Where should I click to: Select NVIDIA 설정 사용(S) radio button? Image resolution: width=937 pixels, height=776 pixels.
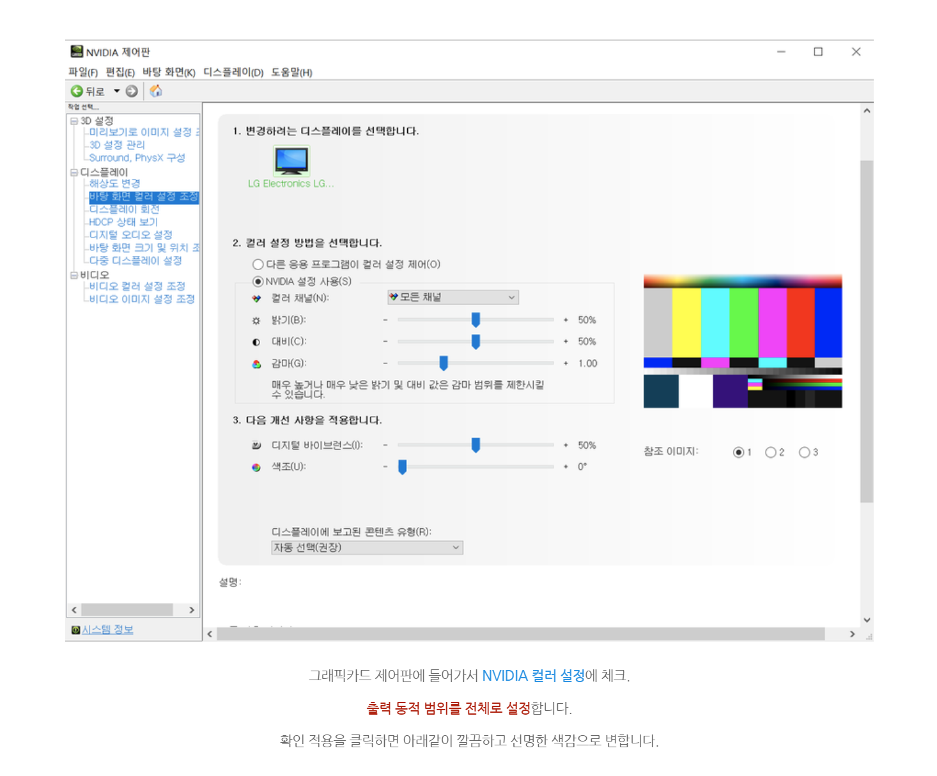[x=258, y=282]
